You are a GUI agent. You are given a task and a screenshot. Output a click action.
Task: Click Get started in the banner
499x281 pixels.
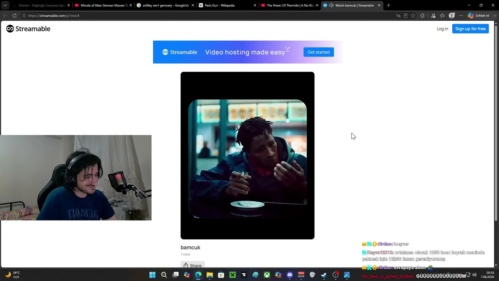[x=319, y=52]
